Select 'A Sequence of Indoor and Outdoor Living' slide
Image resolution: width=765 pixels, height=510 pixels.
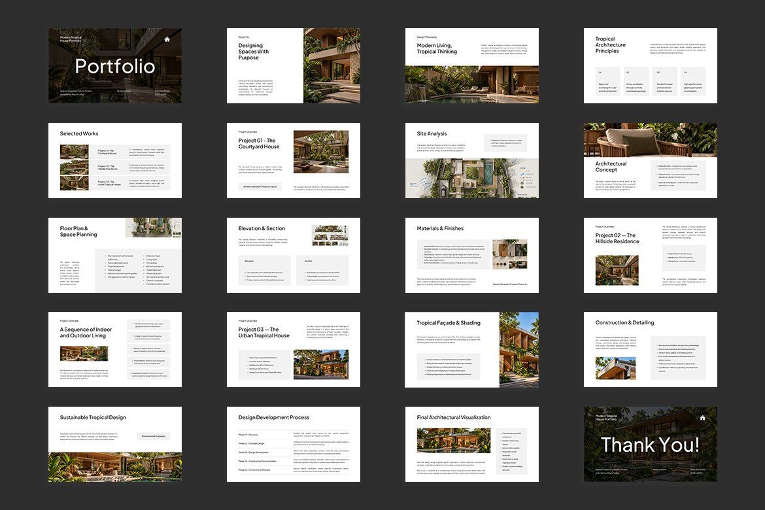pyautogui.click(x=114, y=349)
